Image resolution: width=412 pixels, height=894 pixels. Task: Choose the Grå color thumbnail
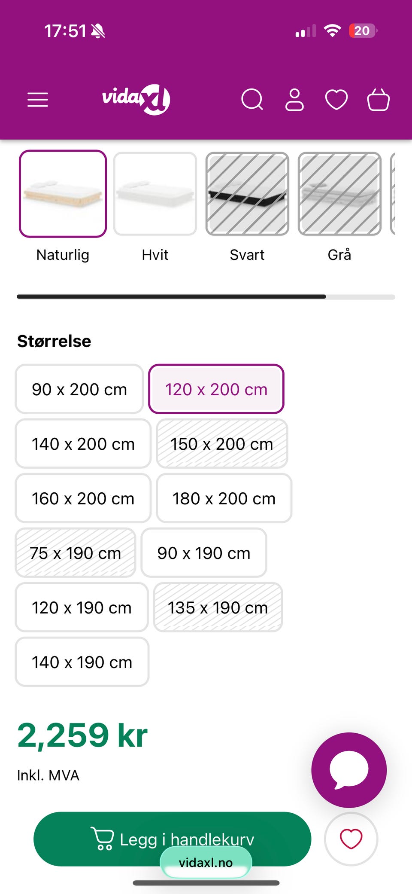[x=339, y=194]
